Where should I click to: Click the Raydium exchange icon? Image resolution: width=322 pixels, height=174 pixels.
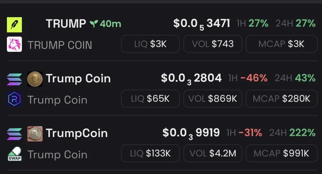(14, 99)
